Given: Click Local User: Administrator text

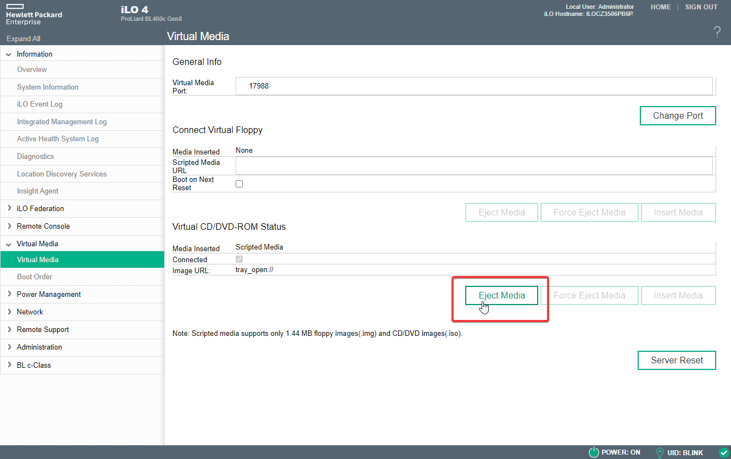Looking at the screenshot, I should pos(600,7).
